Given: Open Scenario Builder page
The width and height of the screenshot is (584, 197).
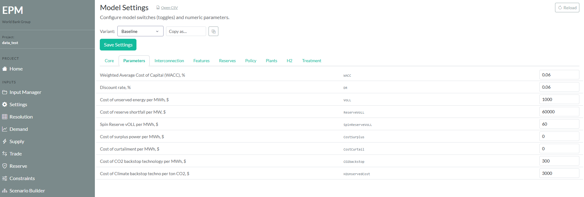Looking at the screenshot, I should (x=27, y=191).
